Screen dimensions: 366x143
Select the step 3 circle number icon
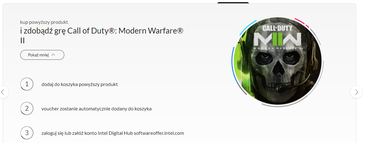27,133
